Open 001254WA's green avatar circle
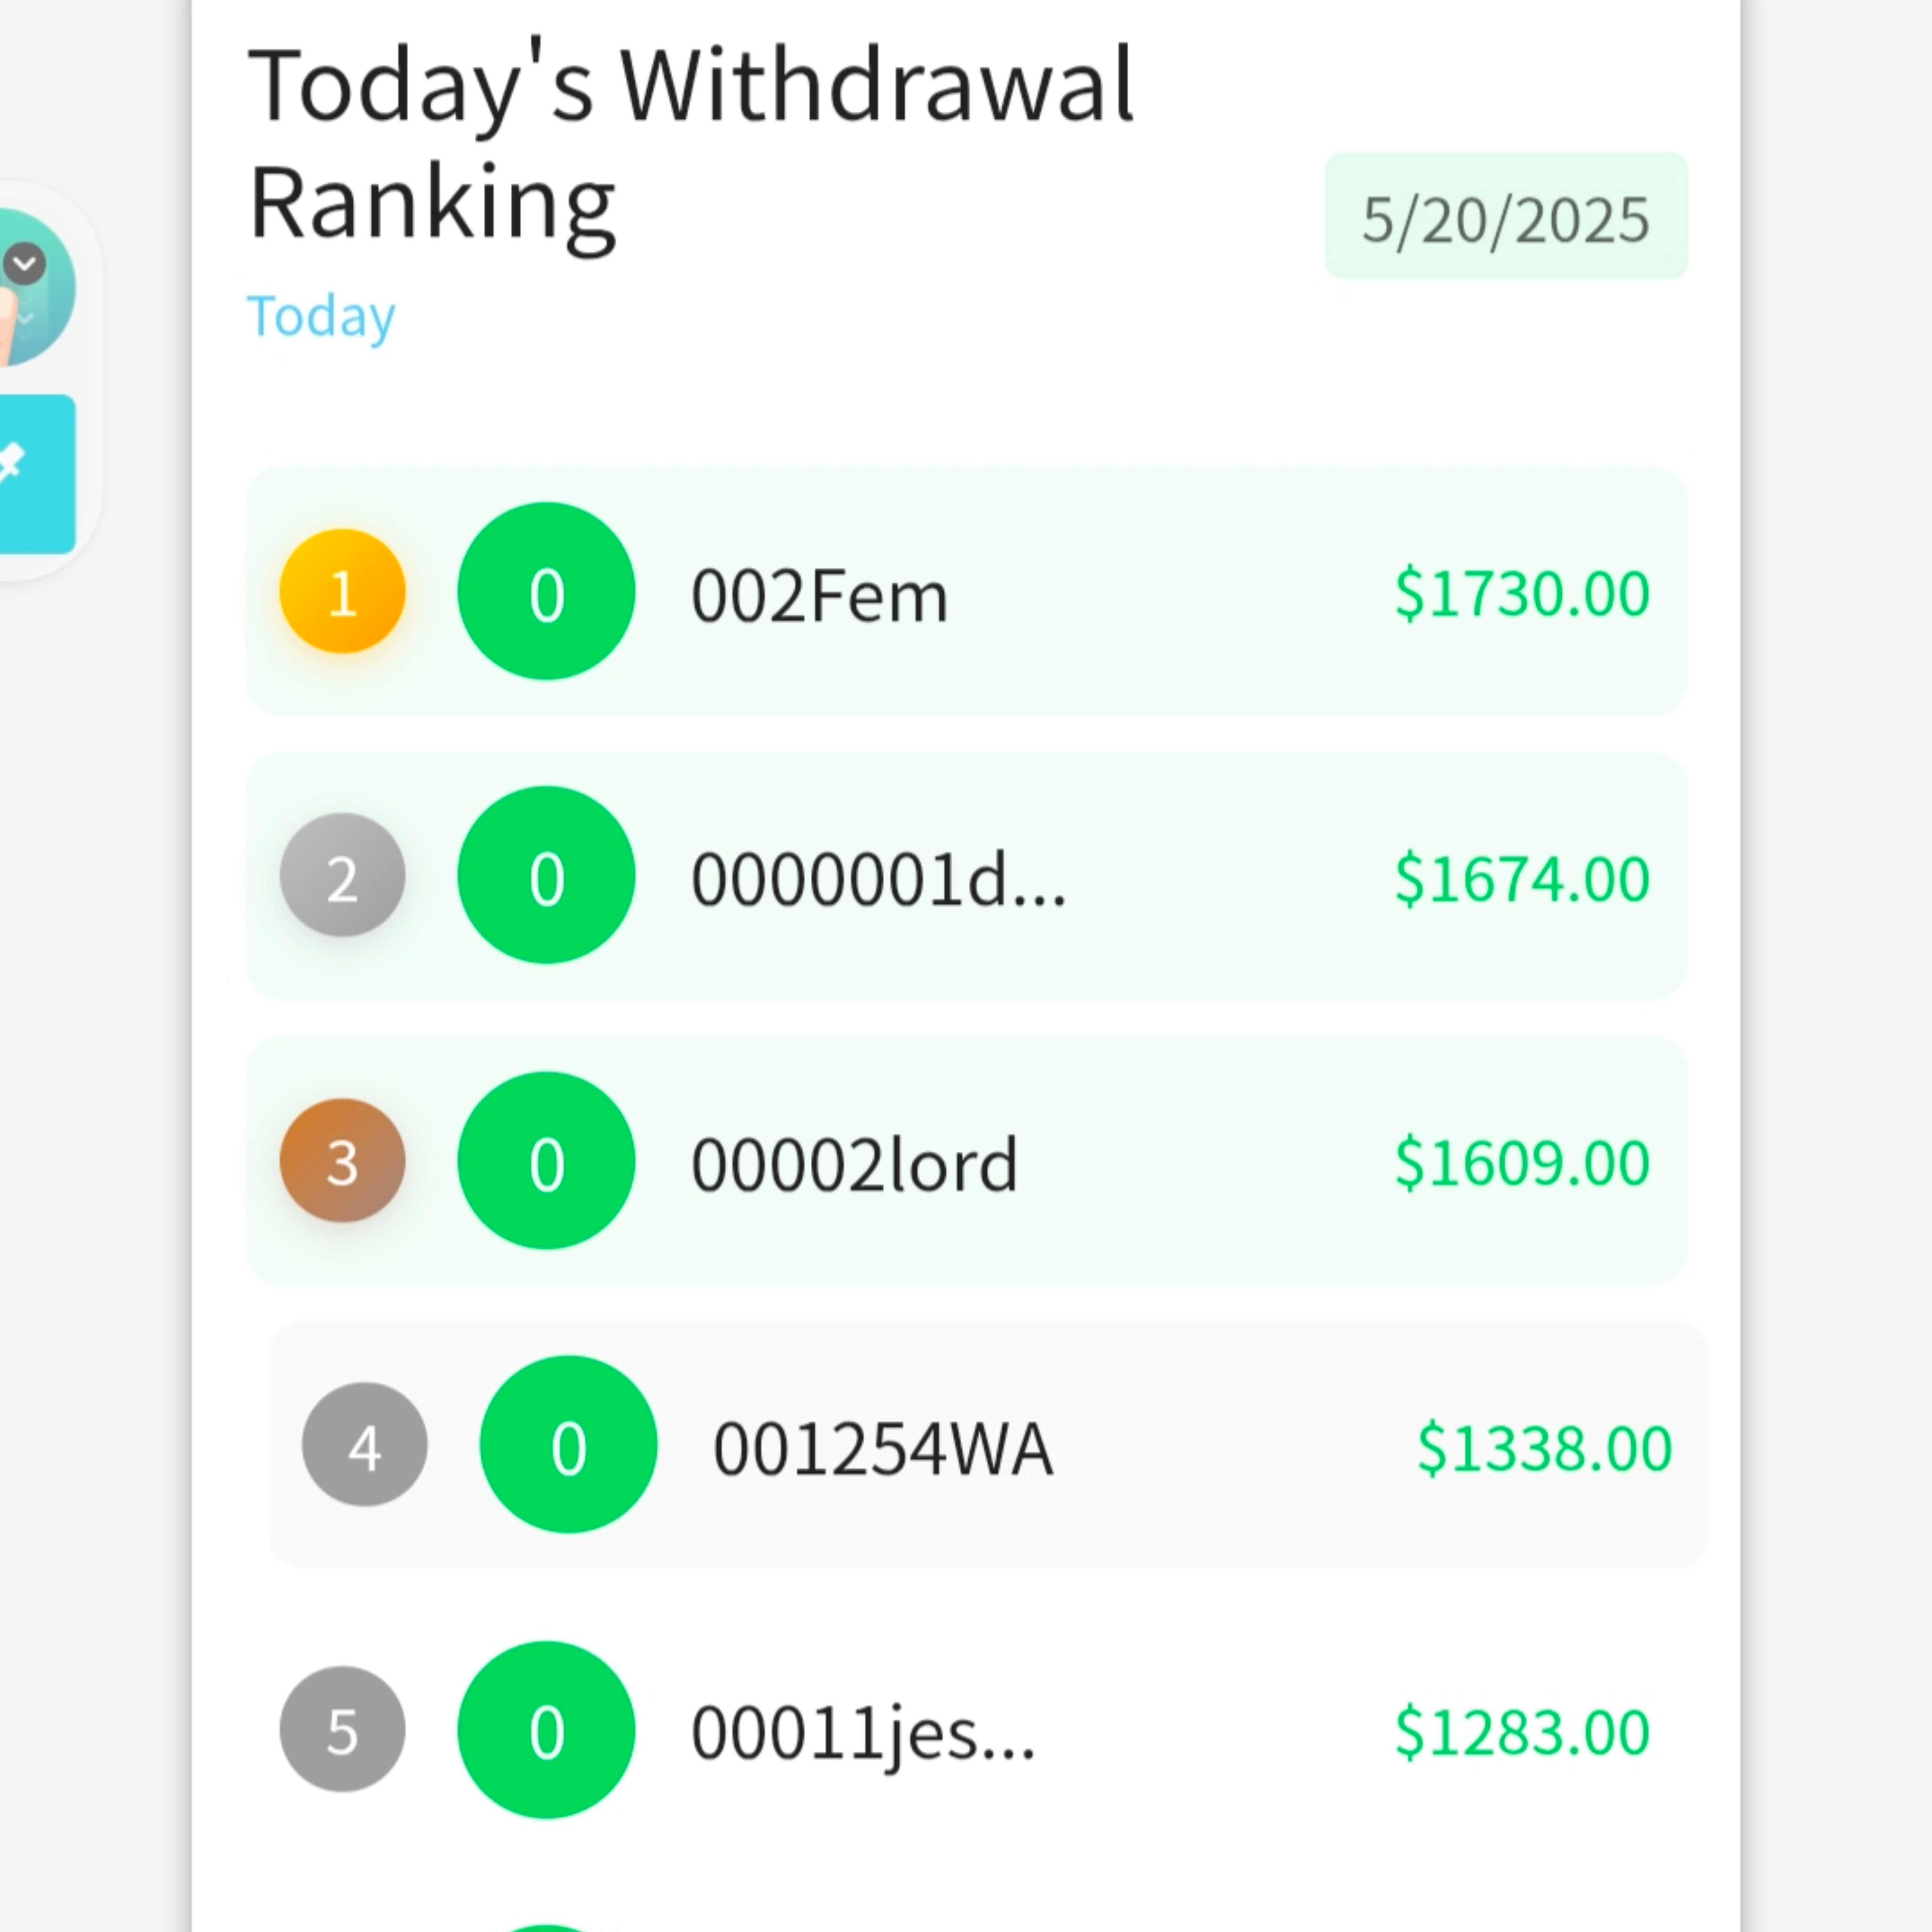Screen dimensions: 1932x1932 pyautogui.click(x=568, y=1444)
